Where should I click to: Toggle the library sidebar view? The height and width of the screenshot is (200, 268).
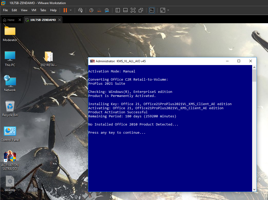117,10
